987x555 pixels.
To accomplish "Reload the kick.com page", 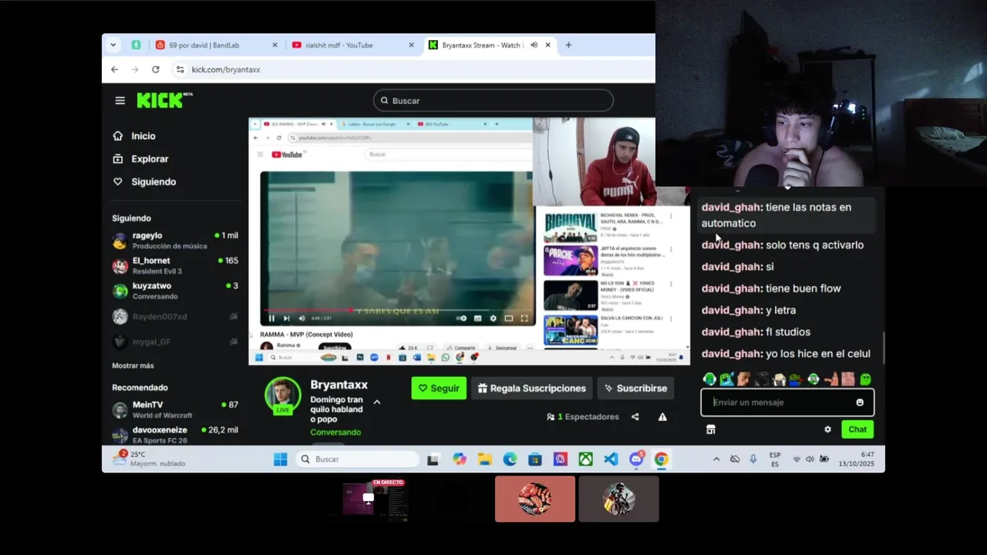I will tap(156, 69).
